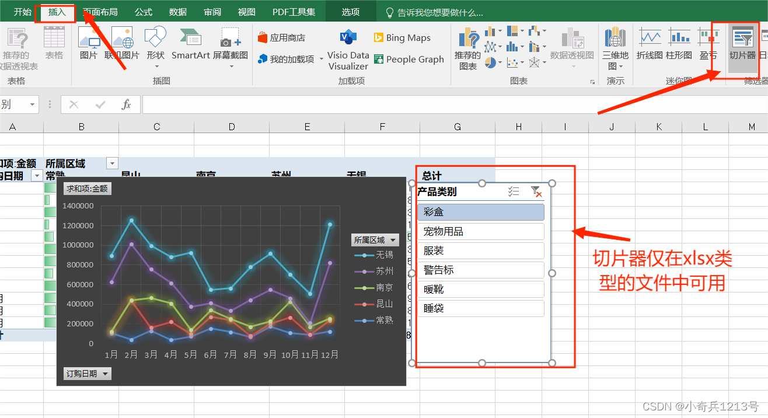This screenshot has width=768, height=418.
Task: Insert a radar or surface chart
Action: [537, 62]
